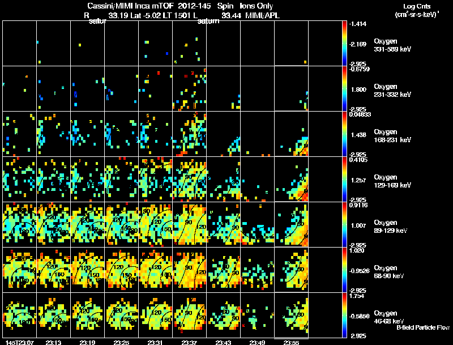The height and width of the screenshot is (345, 453).
Task: Select the 23:37 panel in 89-129 keV row
Action: (x=190, y=224)
